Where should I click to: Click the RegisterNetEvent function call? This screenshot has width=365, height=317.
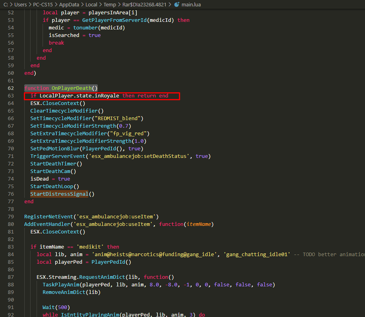[47, 217]
